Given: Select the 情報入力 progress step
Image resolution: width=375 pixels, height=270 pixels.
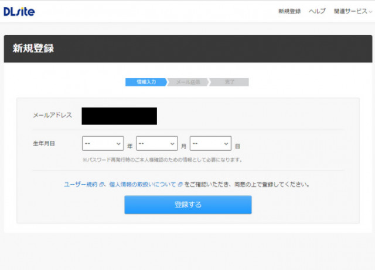Looking at the screenshot, I should (146, 82).
